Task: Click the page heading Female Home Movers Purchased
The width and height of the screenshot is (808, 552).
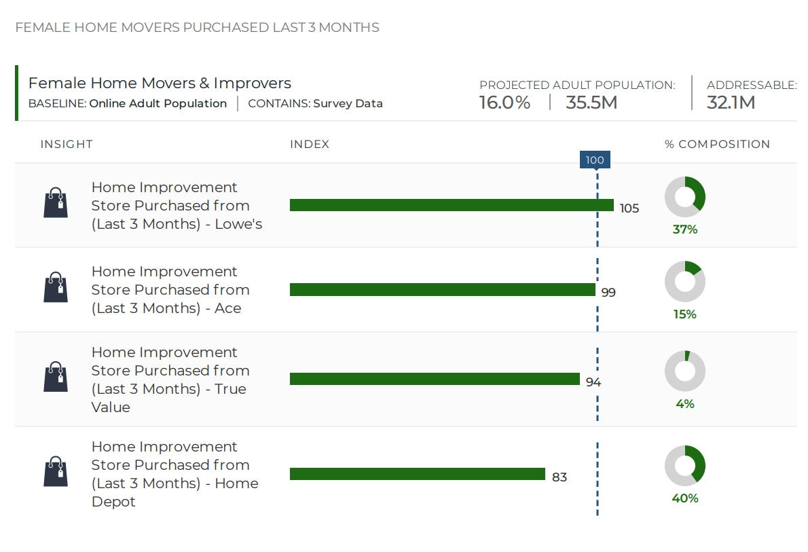Action: (x=197, y=27)
